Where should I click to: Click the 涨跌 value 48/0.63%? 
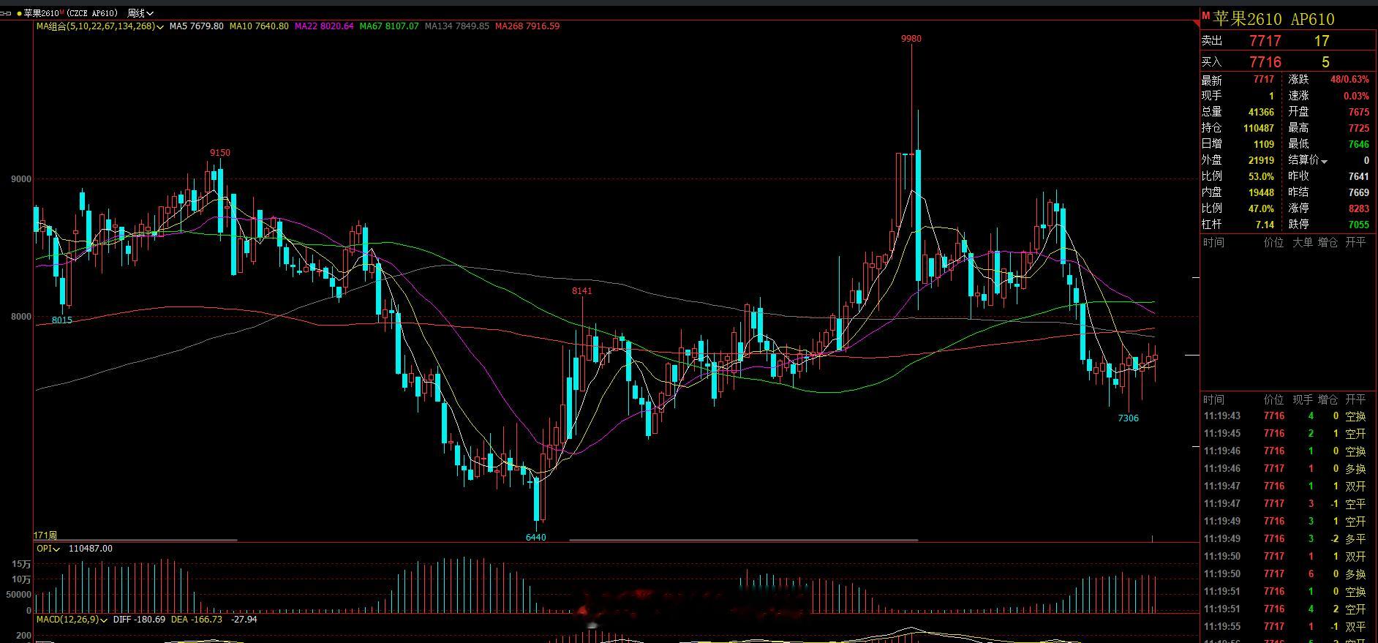point(1349,80)
